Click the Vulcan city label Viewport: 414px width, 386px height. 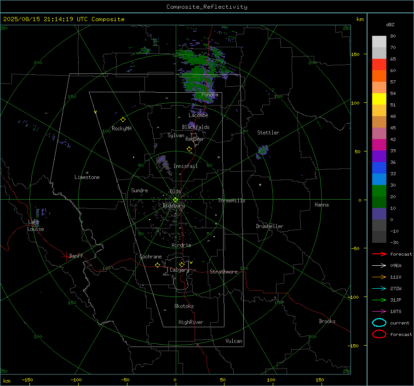point(234,341)
